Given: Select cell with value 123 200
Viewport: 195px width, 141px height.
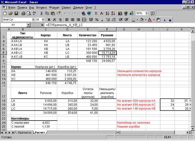Looking at the screenshot, I should point(88,41).
